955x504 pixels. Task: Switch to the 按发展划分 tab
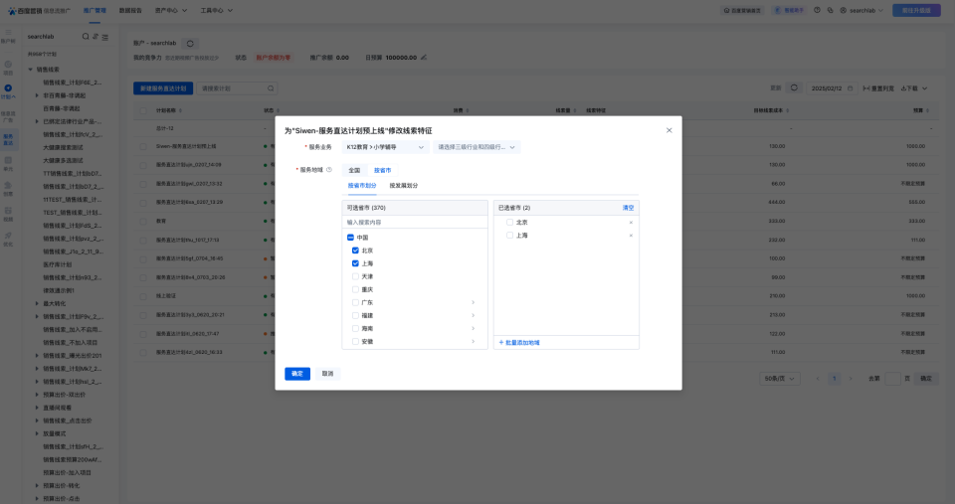coord(403,186)
